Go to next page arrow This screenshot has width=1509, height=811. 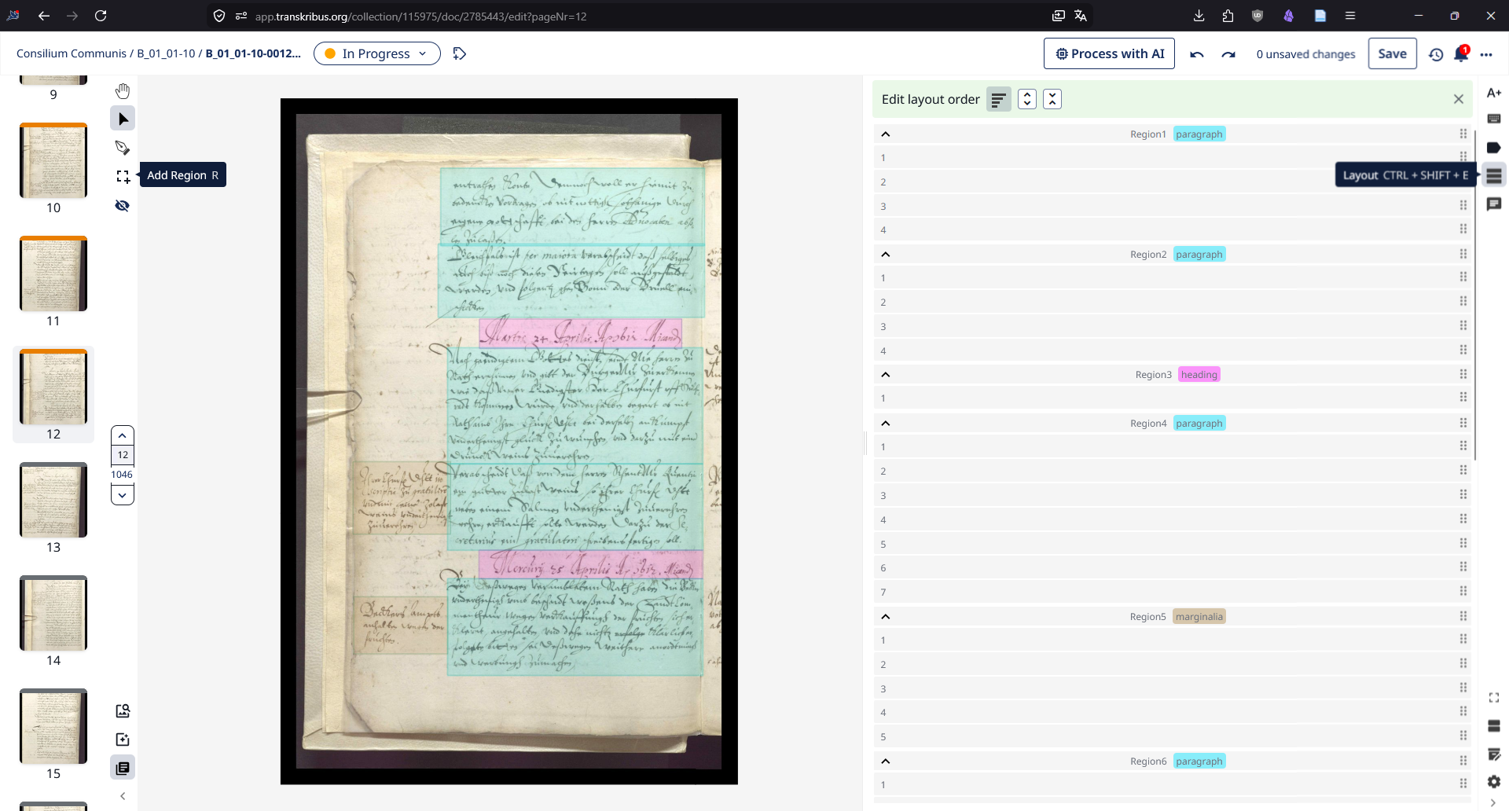click(123, 495)
